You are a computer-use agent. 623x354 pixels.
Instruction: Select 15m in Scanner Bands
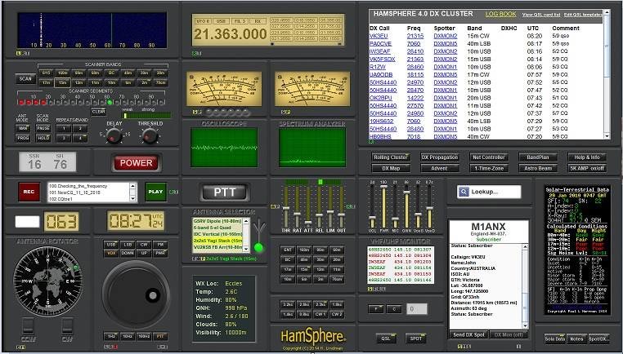click(x=62, y=83)
